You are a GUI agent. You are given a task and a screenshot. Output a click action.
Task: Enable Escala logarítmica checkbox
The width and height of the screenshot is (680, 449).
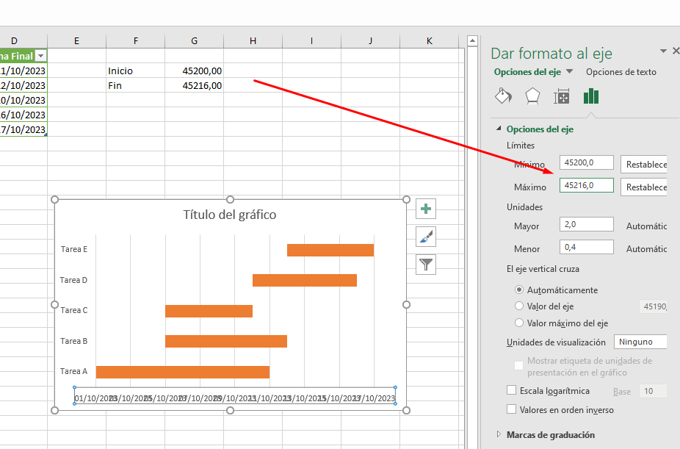coord(512,391)
